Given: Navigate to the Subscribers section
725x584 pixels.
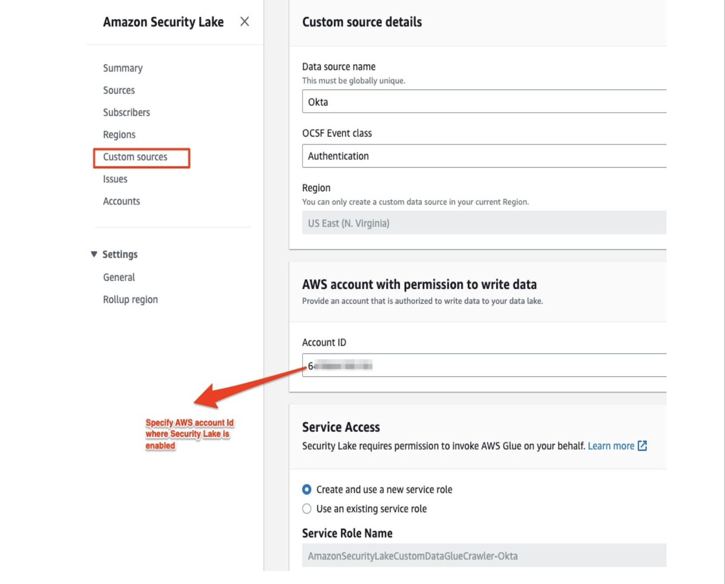Looking at the screenshot, I should (126, 112).
